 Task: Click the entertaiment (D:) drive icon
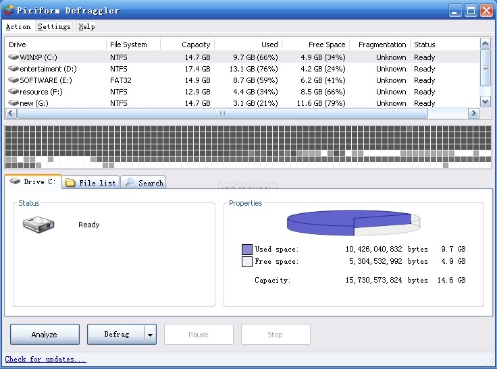pyautogui.click(x=14, y=68)
